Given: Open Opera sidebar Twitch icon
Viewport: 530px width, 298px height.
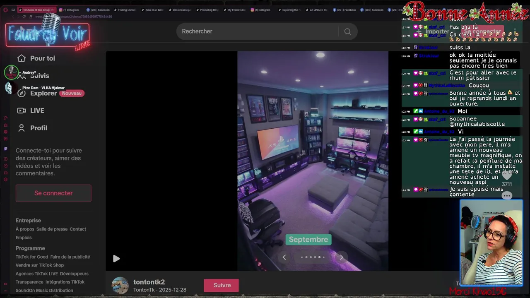Looking at the screenshot, I should (x=5, y=149).
